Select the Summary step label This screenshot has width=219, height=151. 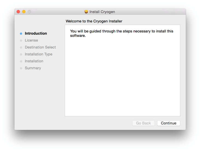33,68
